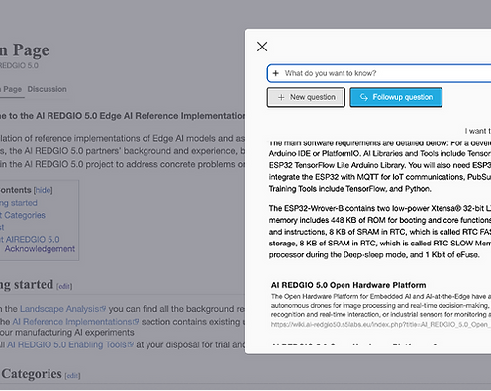Jump to the Categories contents entry

23,215
